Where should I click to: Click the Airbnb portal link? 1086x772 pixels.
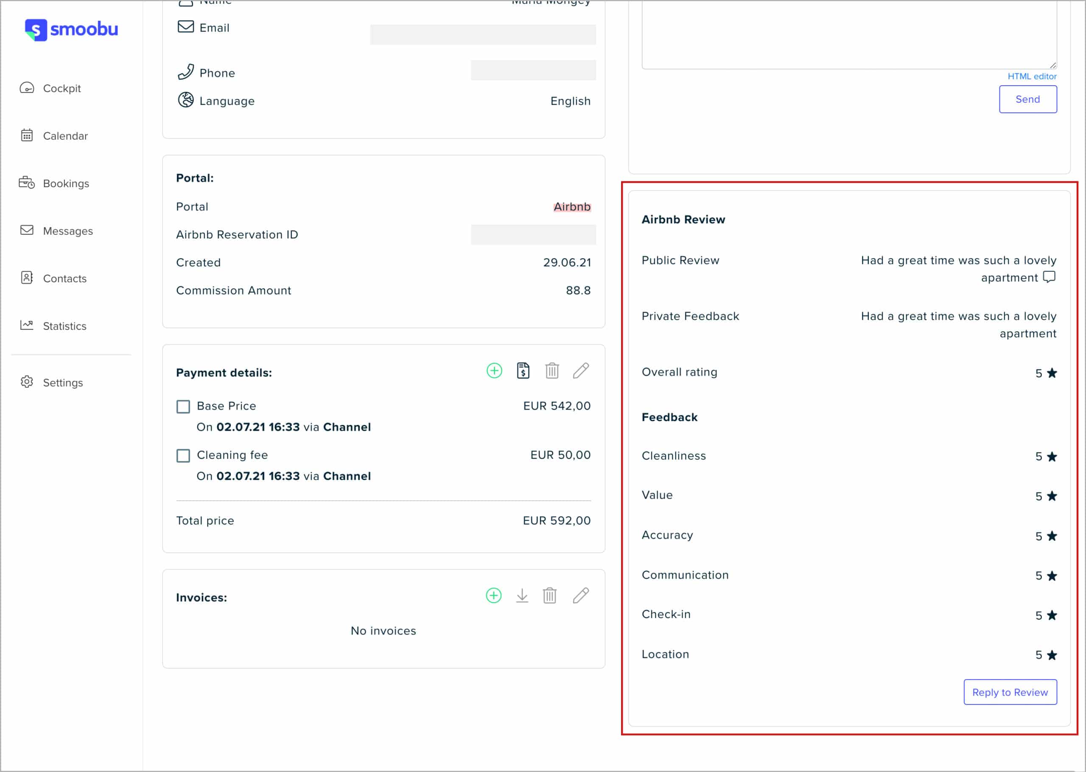tap(573, 206)
